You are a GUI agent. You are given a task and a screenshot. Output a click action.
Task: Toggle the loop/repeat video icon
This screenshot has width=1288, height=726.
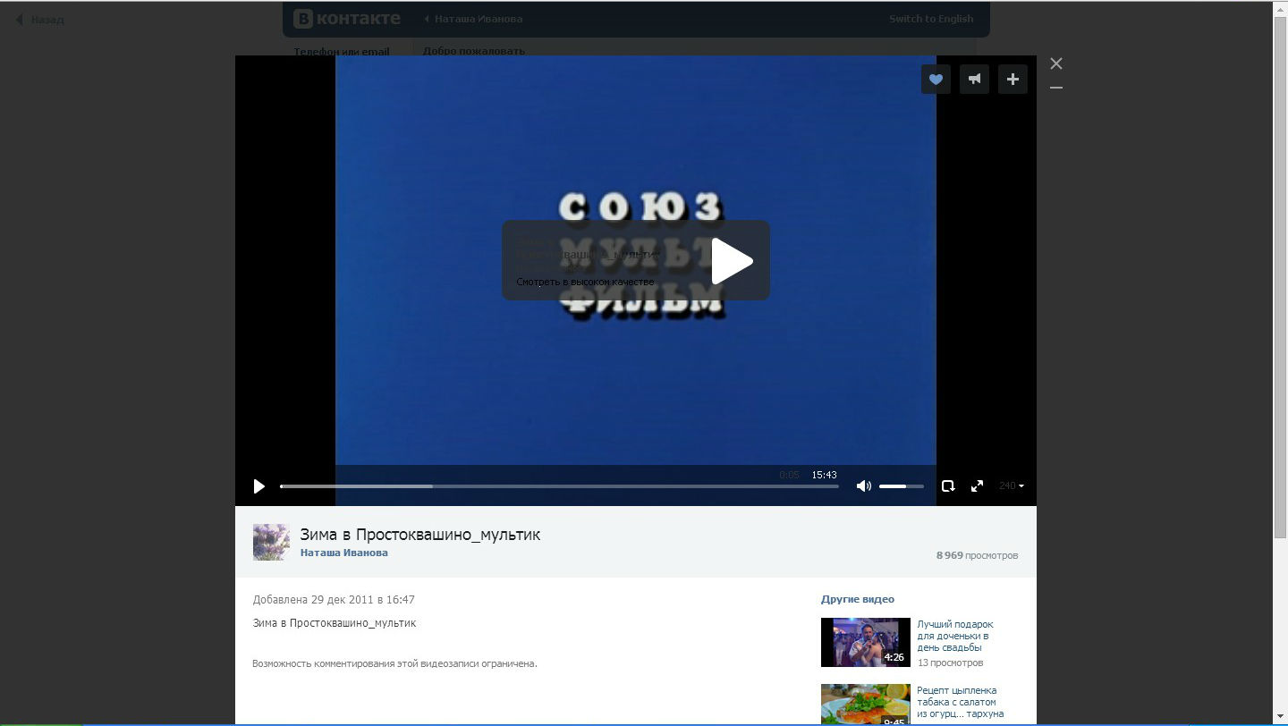pyautogui.click(x=948, y=486)
